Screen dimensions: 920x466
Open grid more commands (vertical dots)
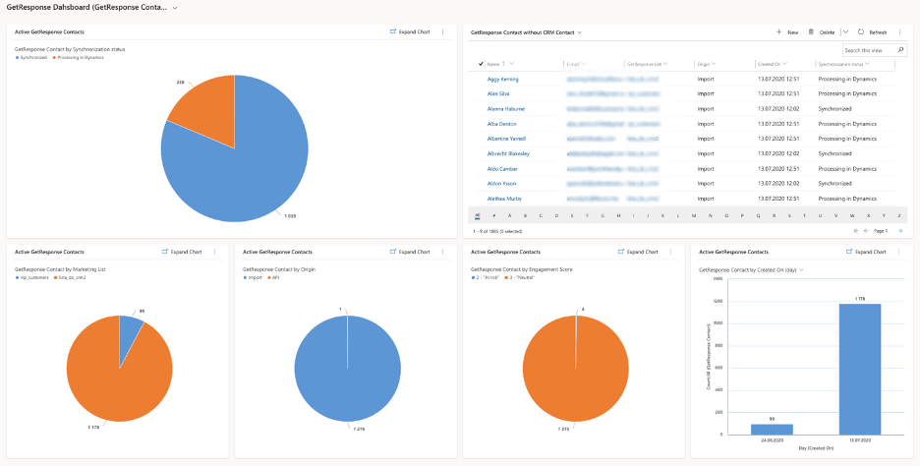pyautogui.click(x=899, y=32)
